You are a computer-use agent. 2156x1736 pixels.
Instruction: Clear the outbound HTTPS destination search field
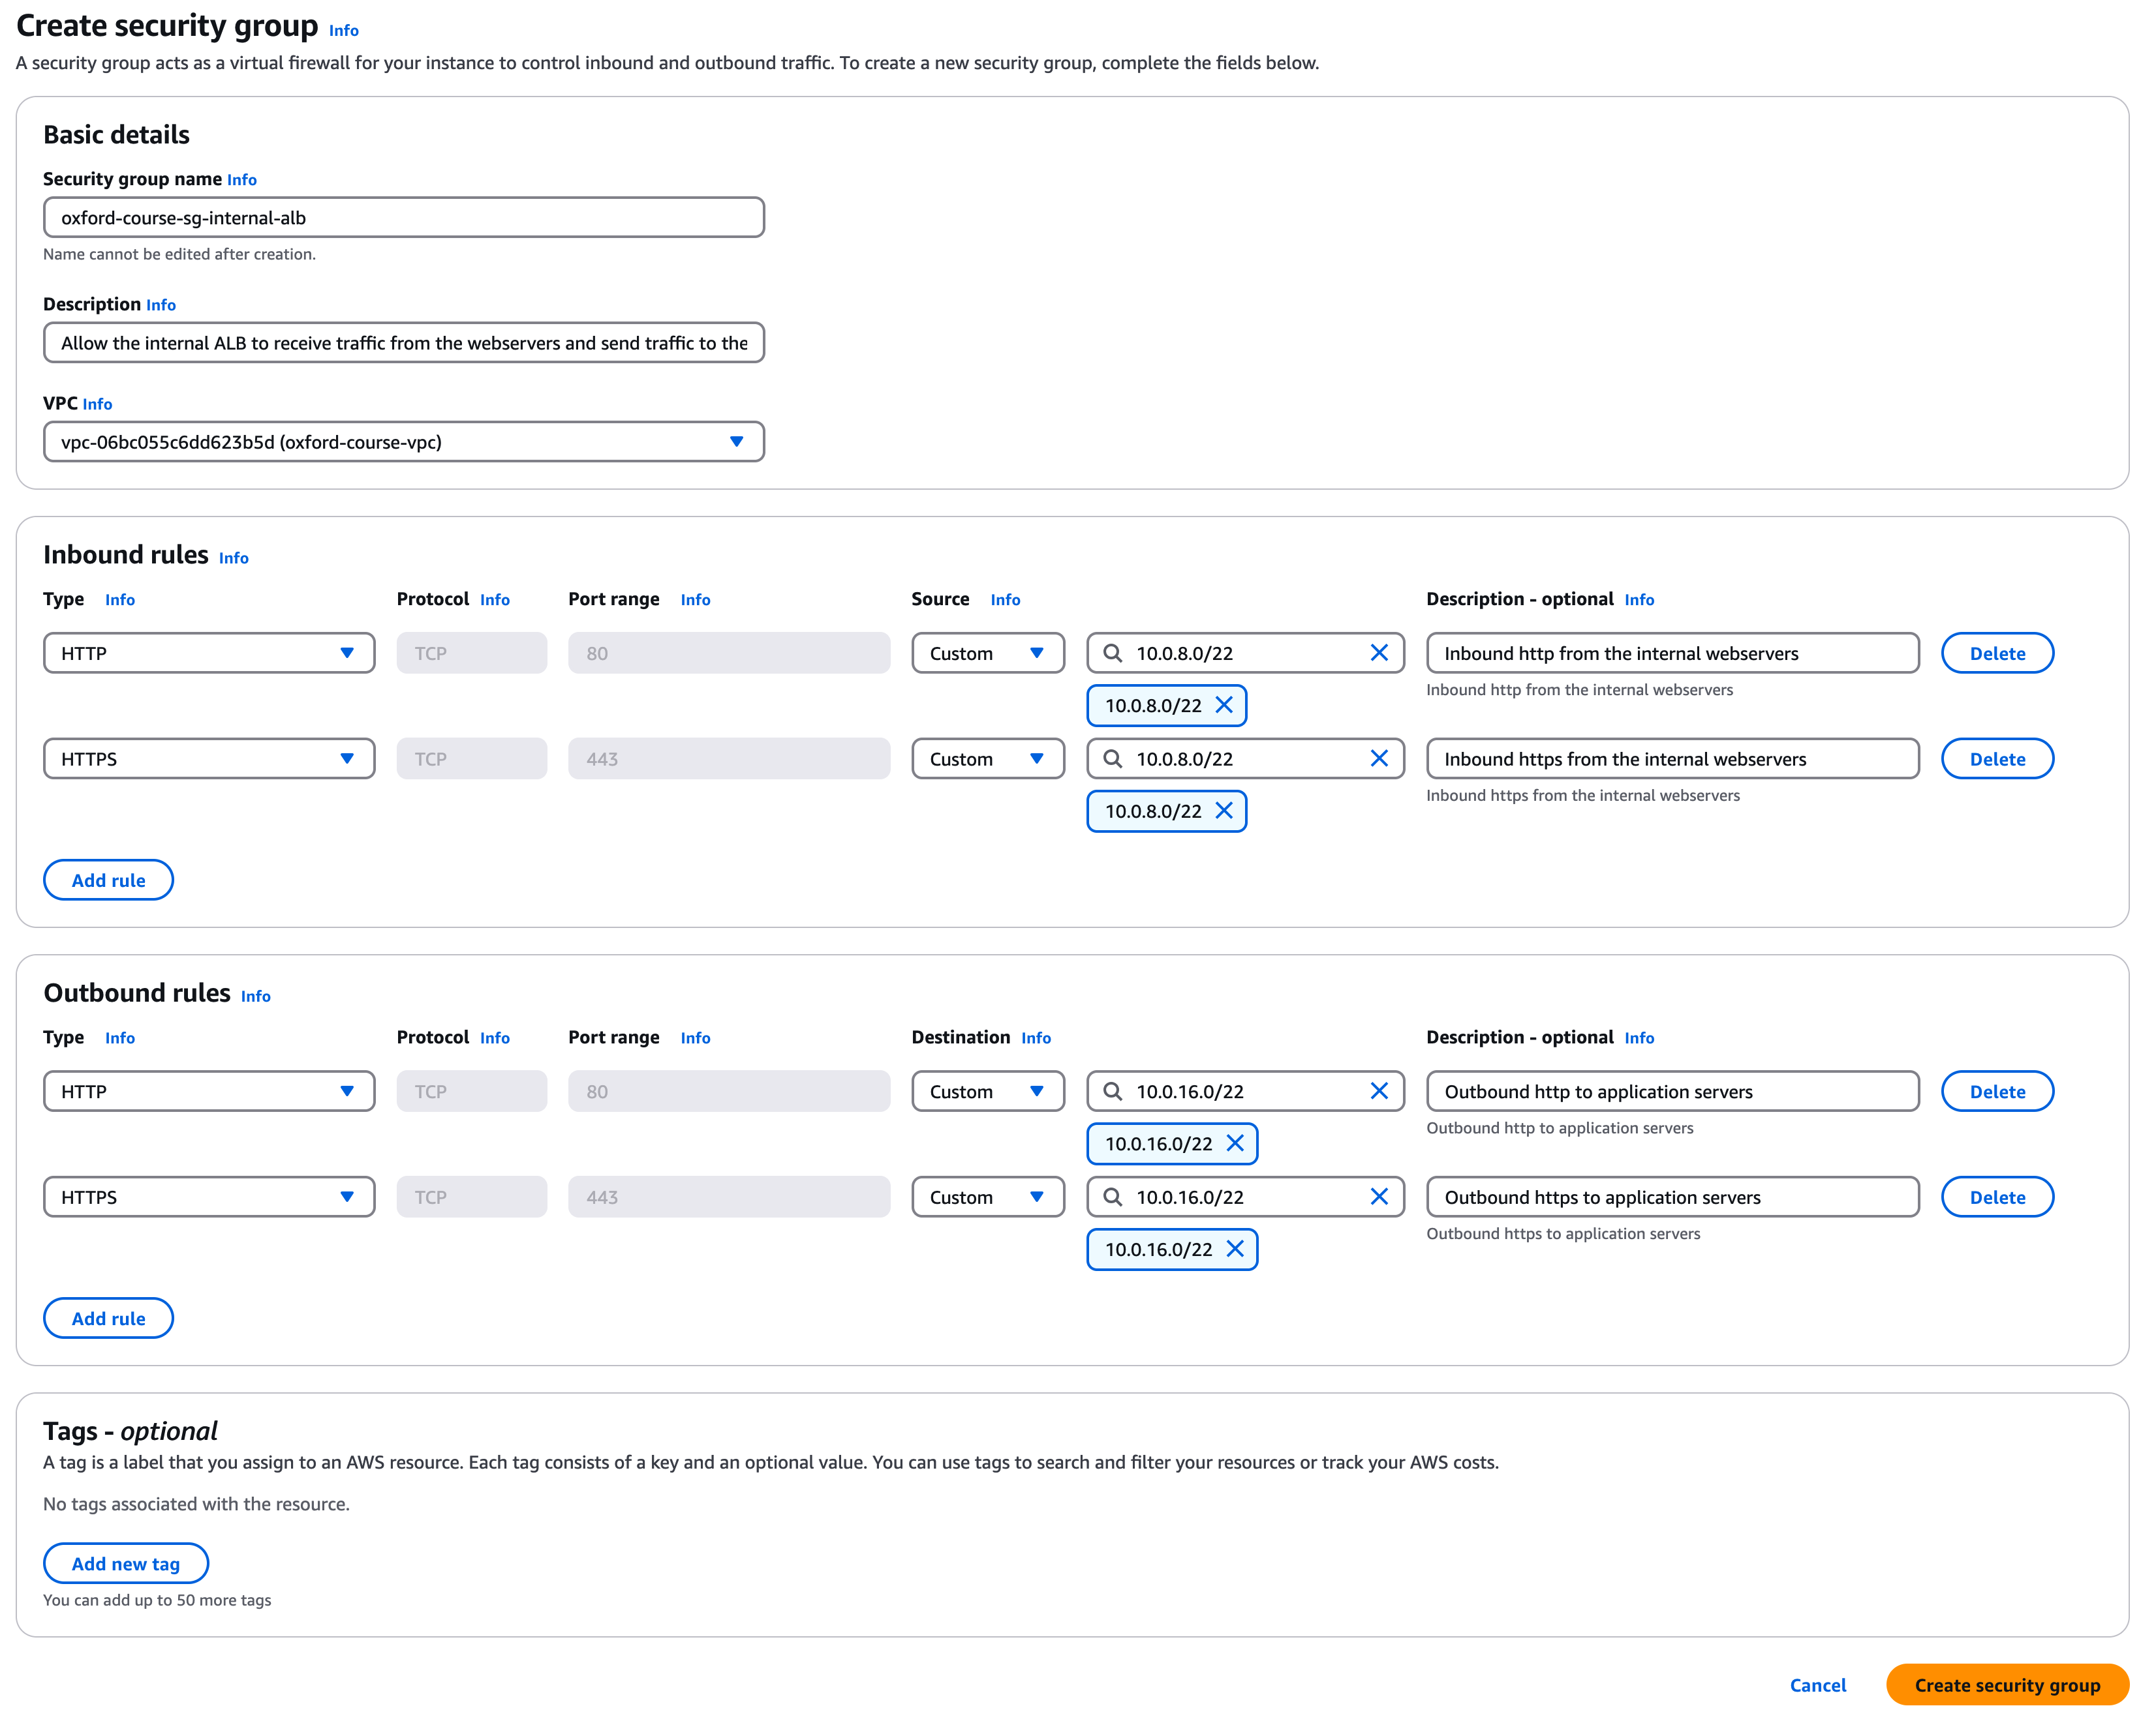1379,1197
